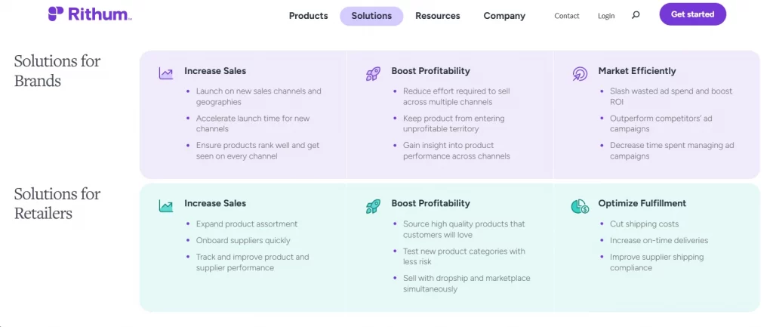
Task: Click the Retailers Increase Sales chart icon
Action: click(165, 206)
